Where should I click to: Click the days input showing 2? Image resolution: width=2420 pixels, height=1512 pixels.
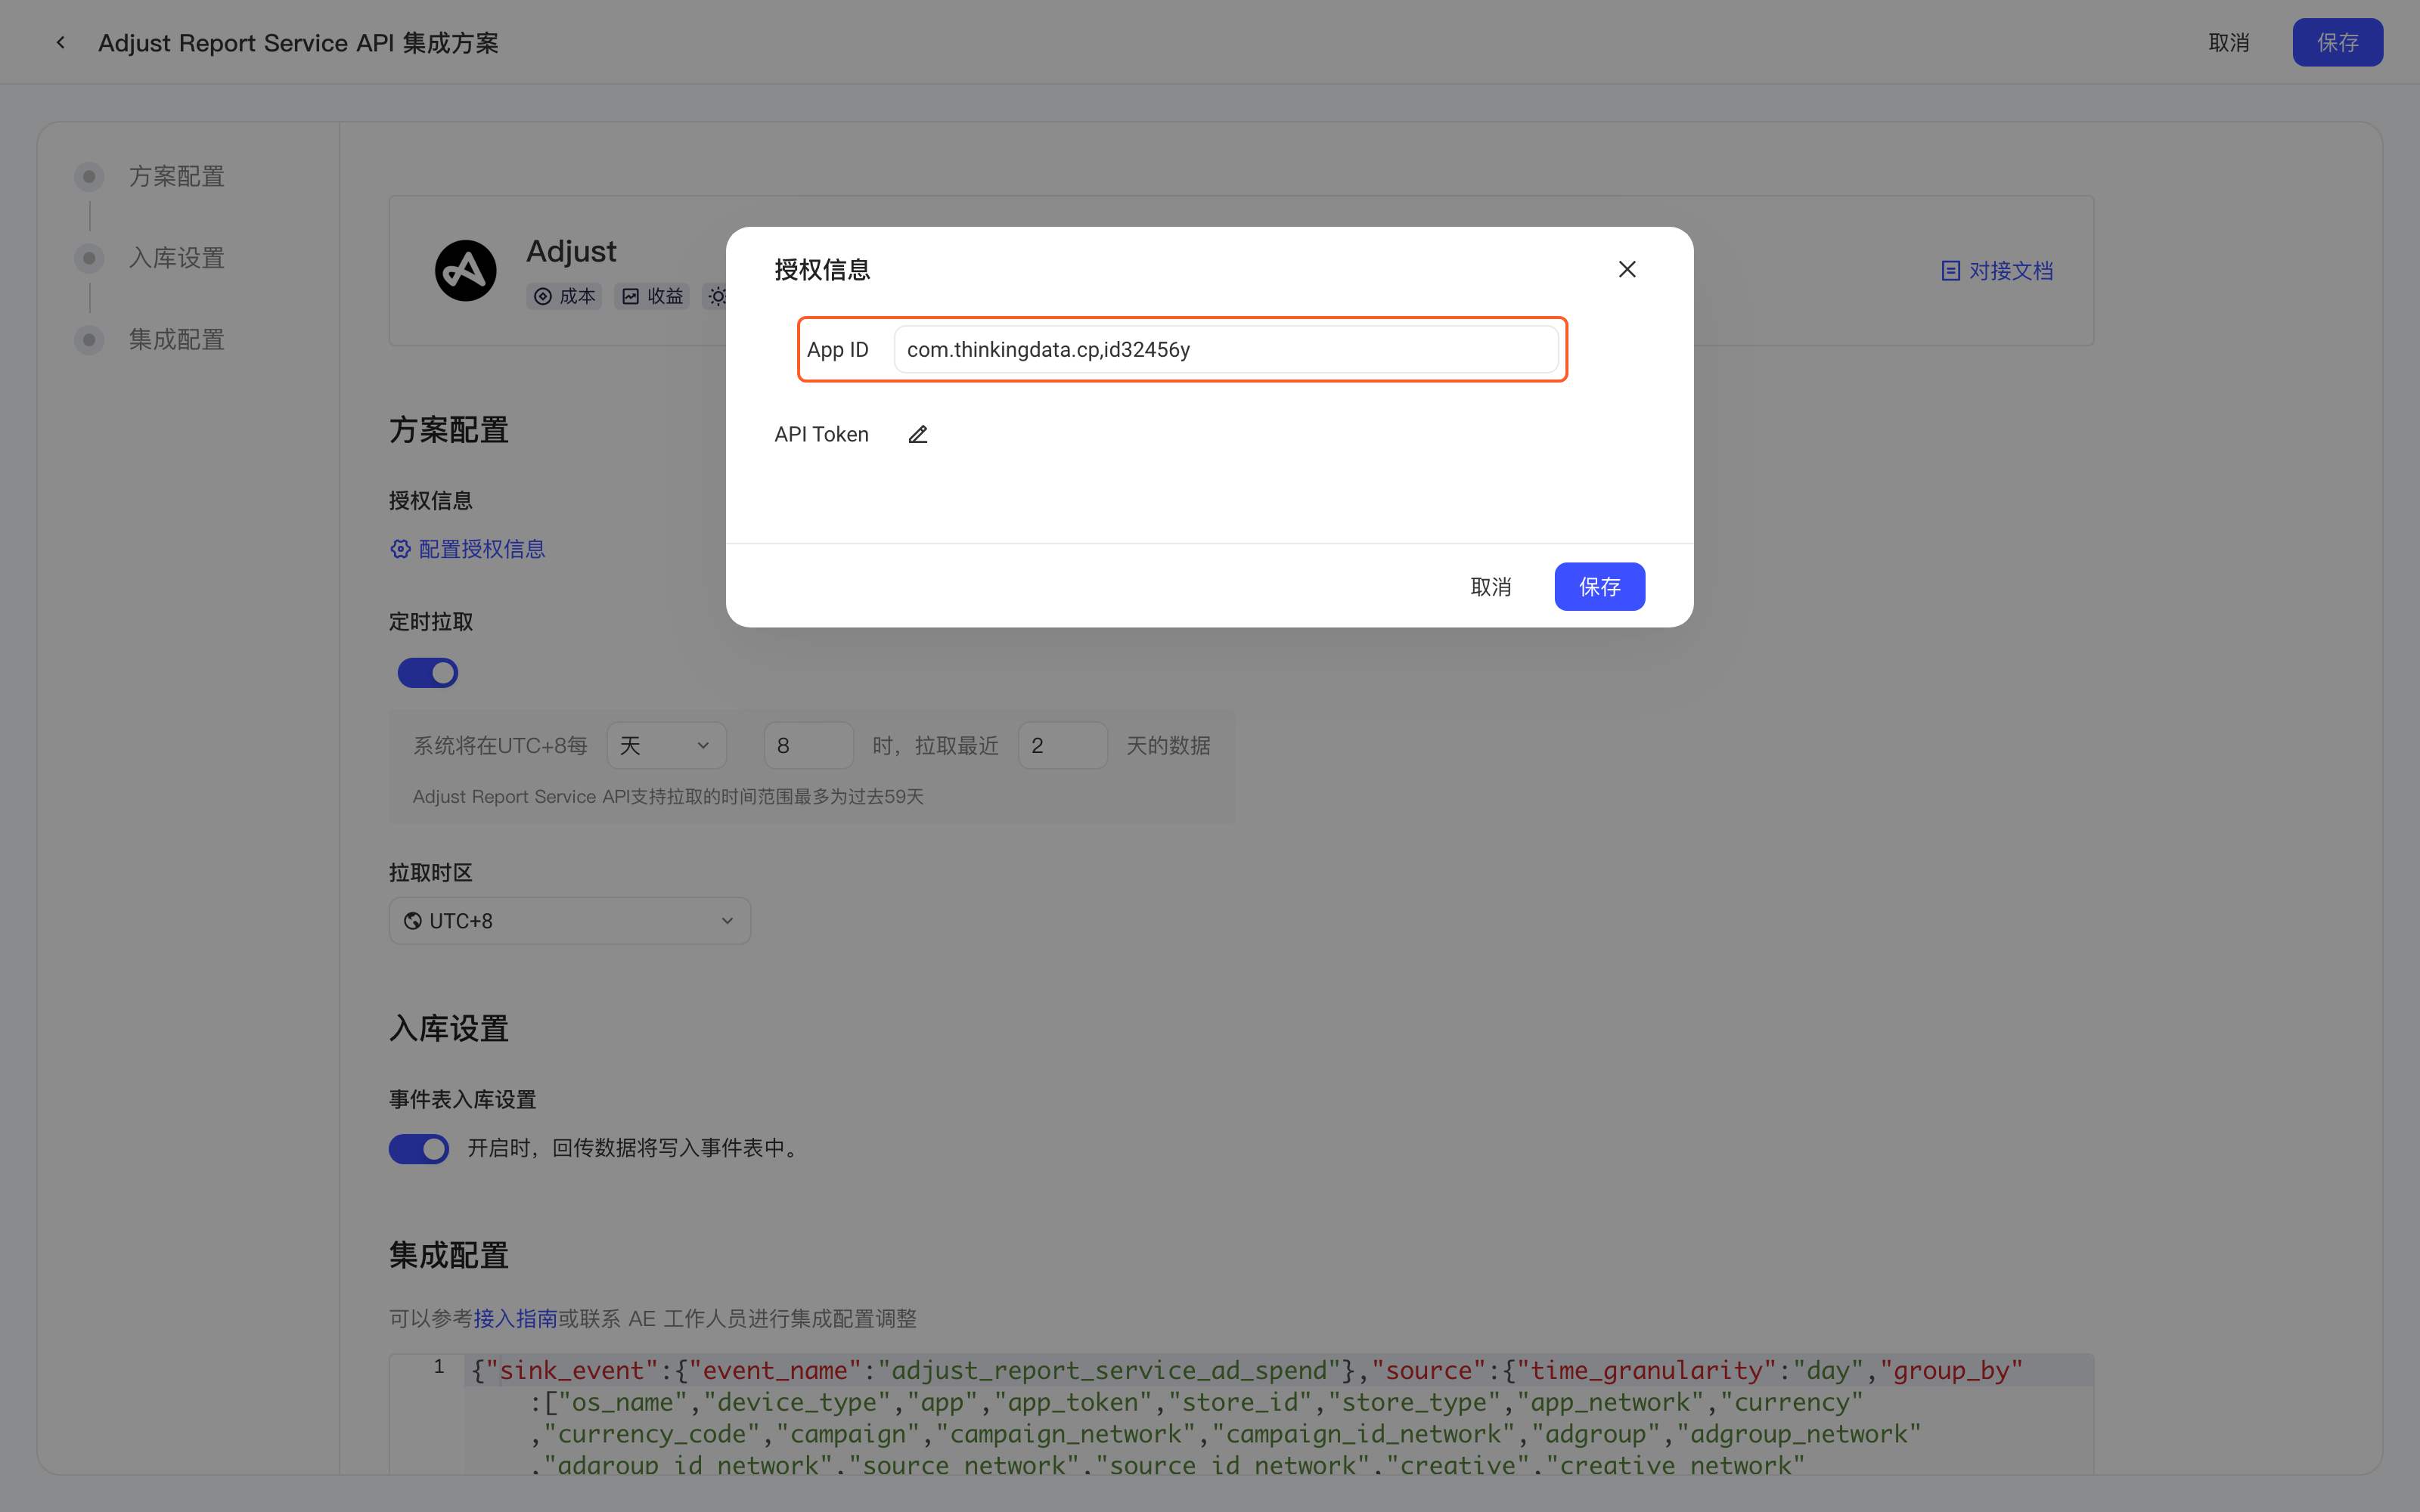click(1062, 745)
